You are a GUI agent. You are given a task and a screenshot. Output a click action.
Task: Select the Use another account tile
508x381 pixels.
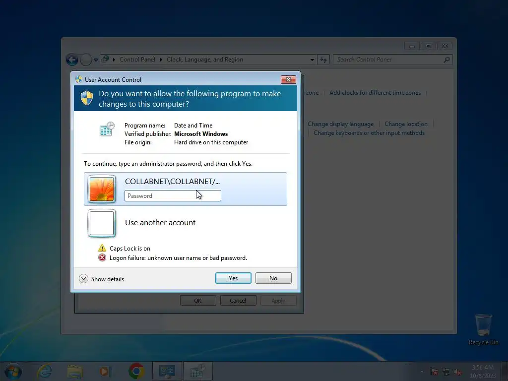click(x=186, y=223)
